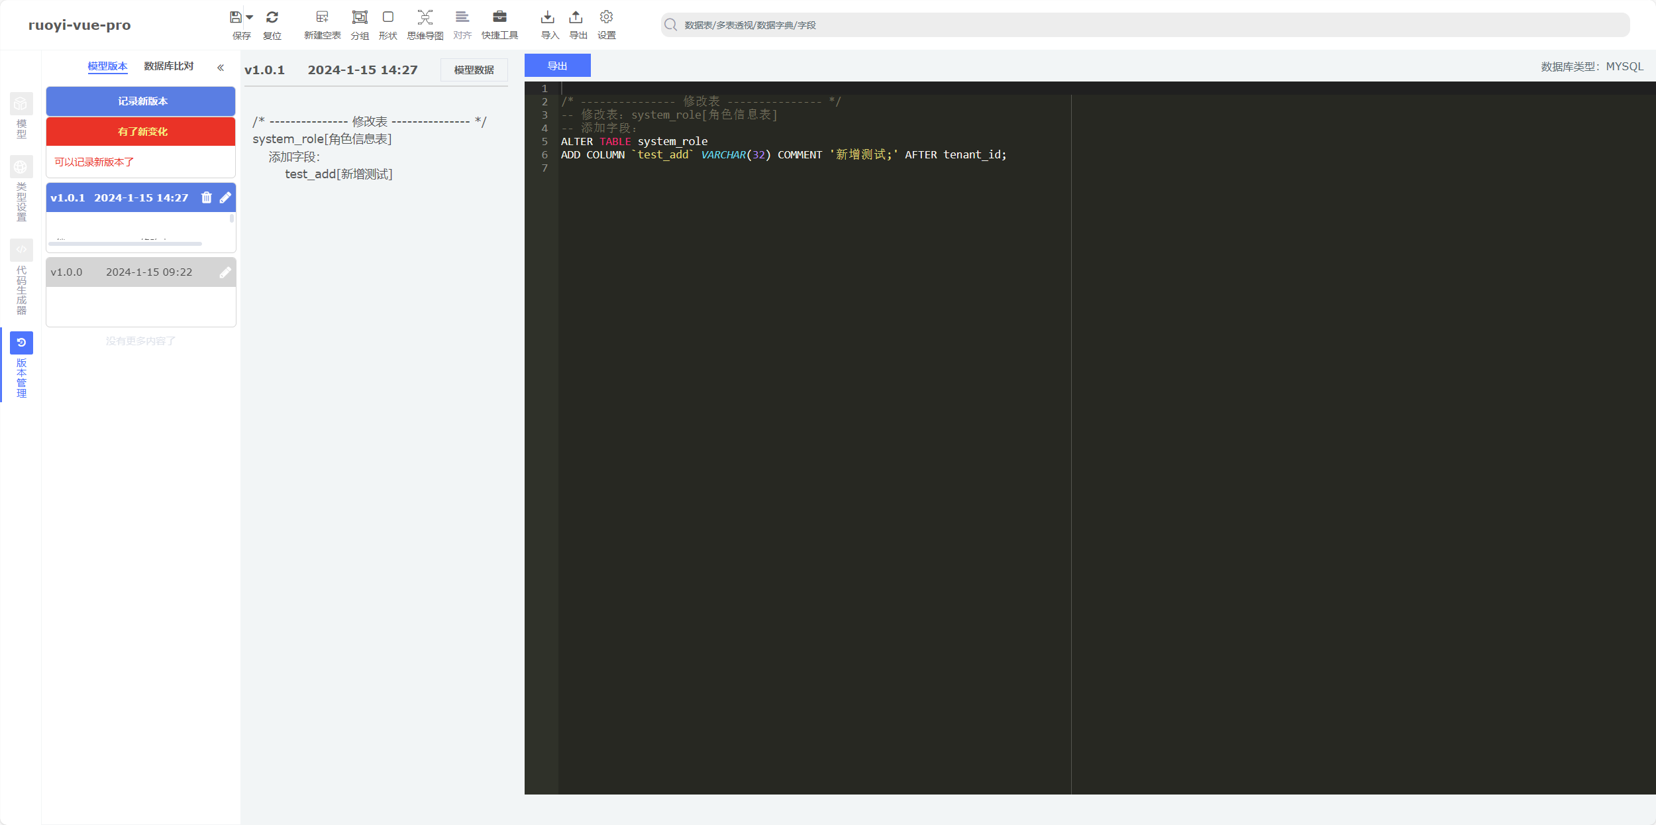The width and height of the screenshot is (1656, 825).
Task: Click the ruoyi-vue-pro project title
Action: point(79,25)
